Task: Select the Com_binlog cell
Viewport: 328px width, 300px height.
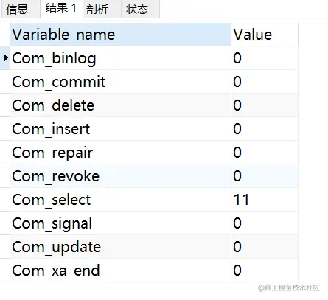Action: (x=120, y=58)
